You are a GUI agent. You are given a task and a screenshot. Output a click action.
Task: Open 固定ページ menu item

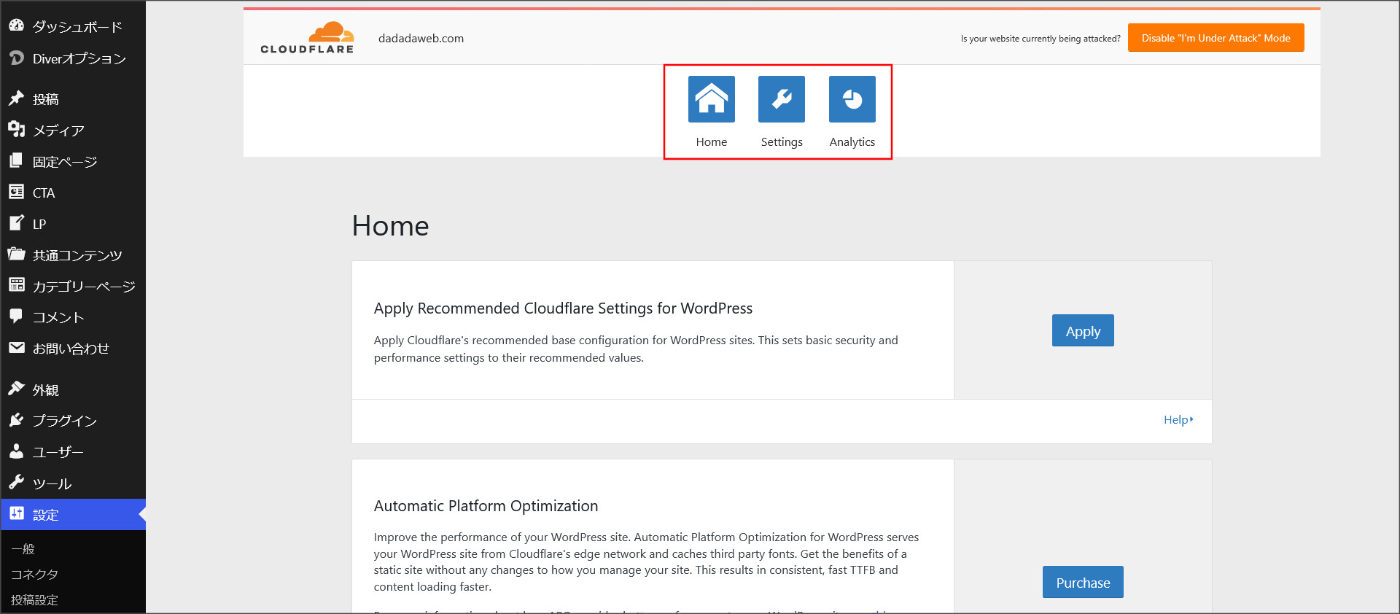73,162
